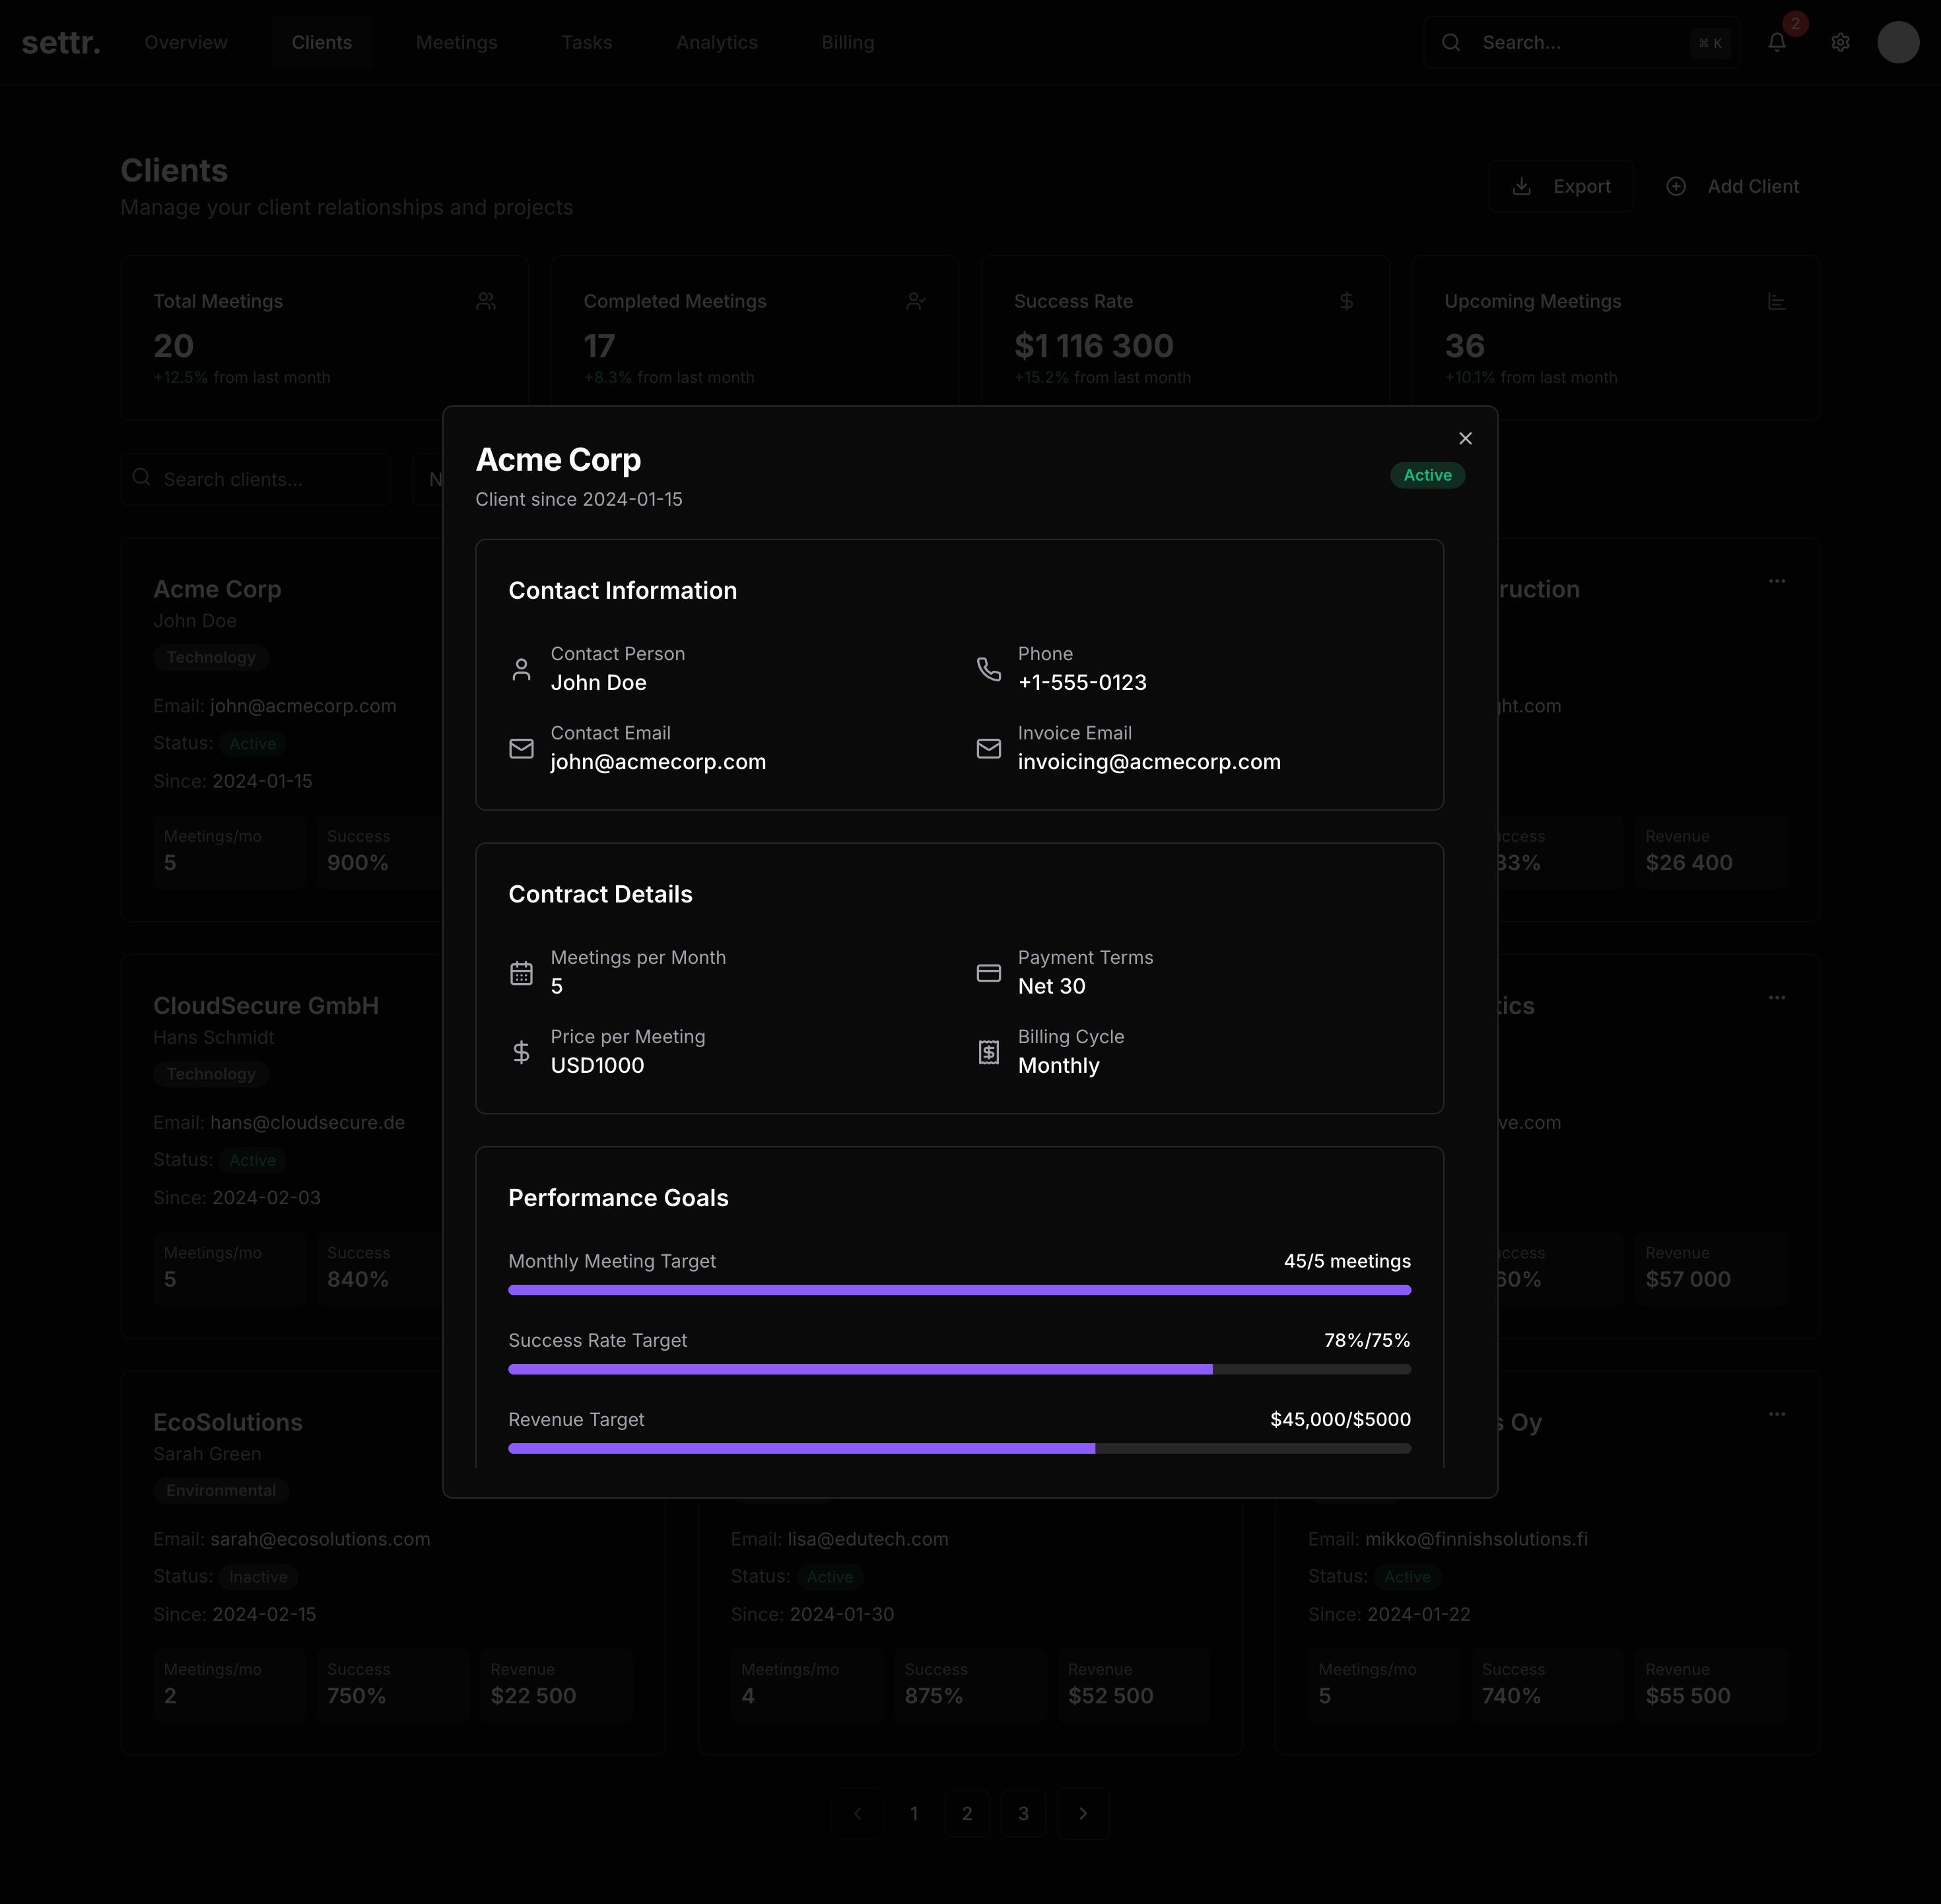The height and width of the screenshot is (1904, 1941).
Task: Click mikko@finnishsolutions.fi email
Action: (x=1476, y=1539)
